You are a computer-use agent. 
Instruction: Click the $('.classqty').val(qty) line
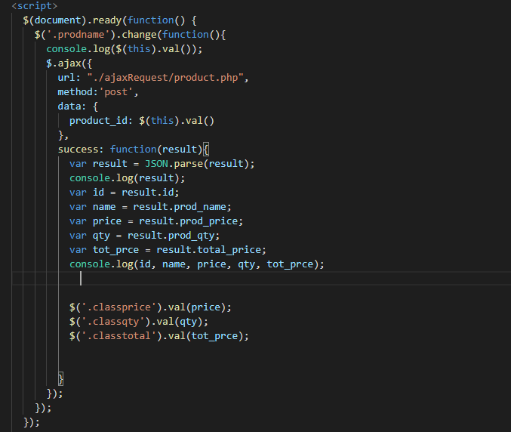pyautogui.click(x=139, y=322)
